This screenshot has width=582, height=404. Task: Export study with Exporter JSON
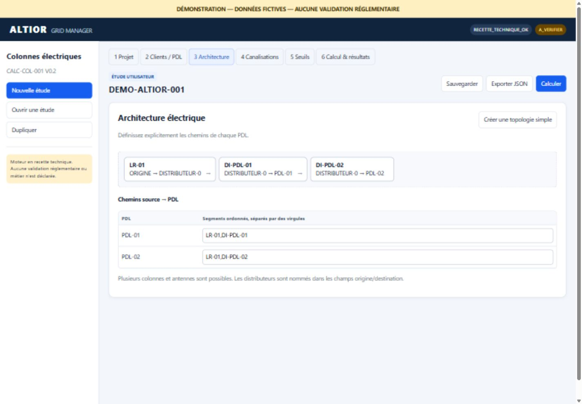click(x=509, y=84)
